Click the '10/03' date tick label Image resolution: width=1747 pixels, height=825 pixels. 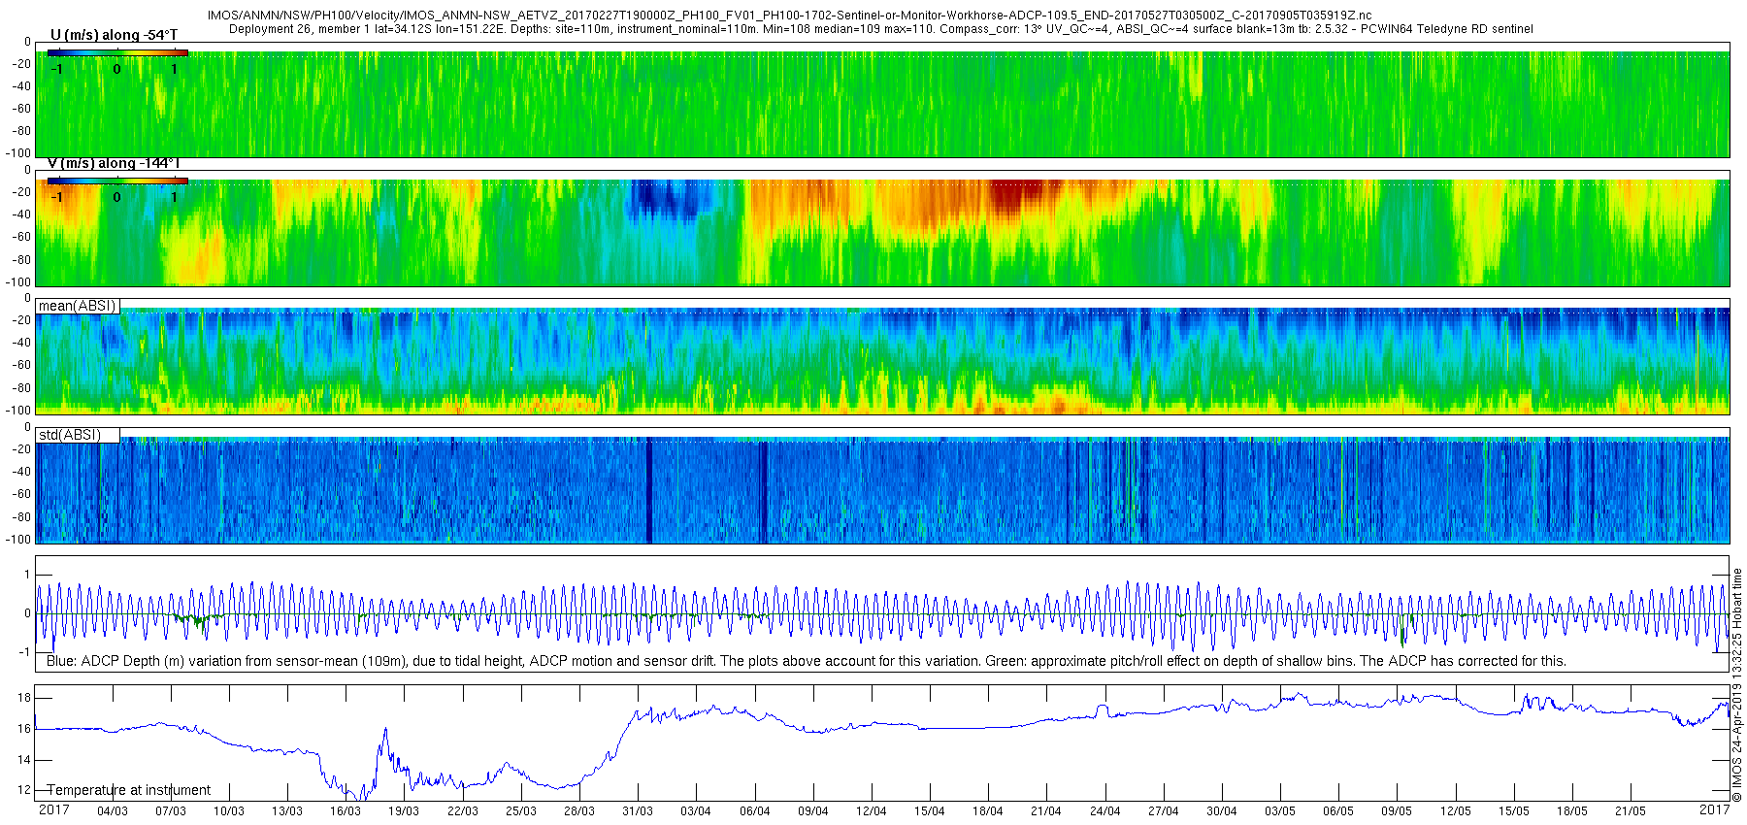pos(229,811)
